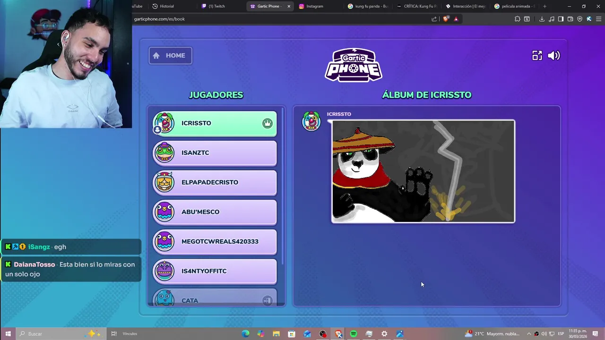Toggle the browser sidebar panel
The height and width of the screenshot is (340, 605).
[x=561, y=19]
